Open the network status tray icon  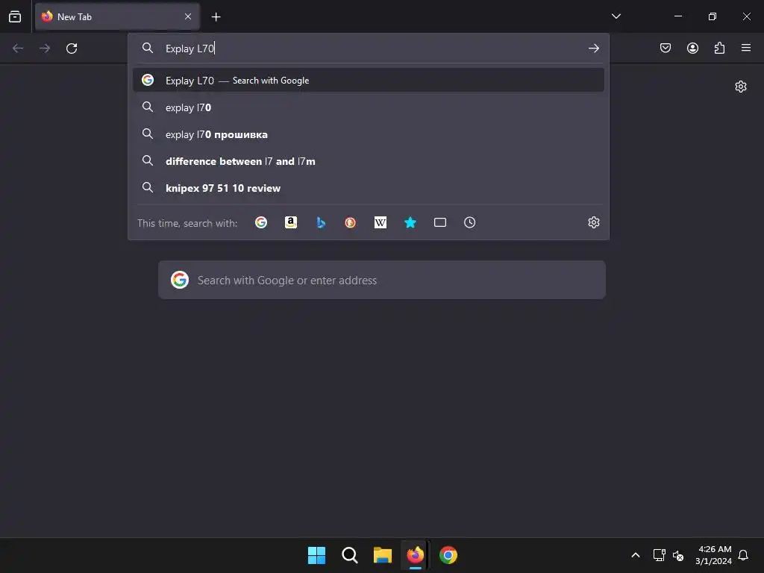click(x=659, y=555)
